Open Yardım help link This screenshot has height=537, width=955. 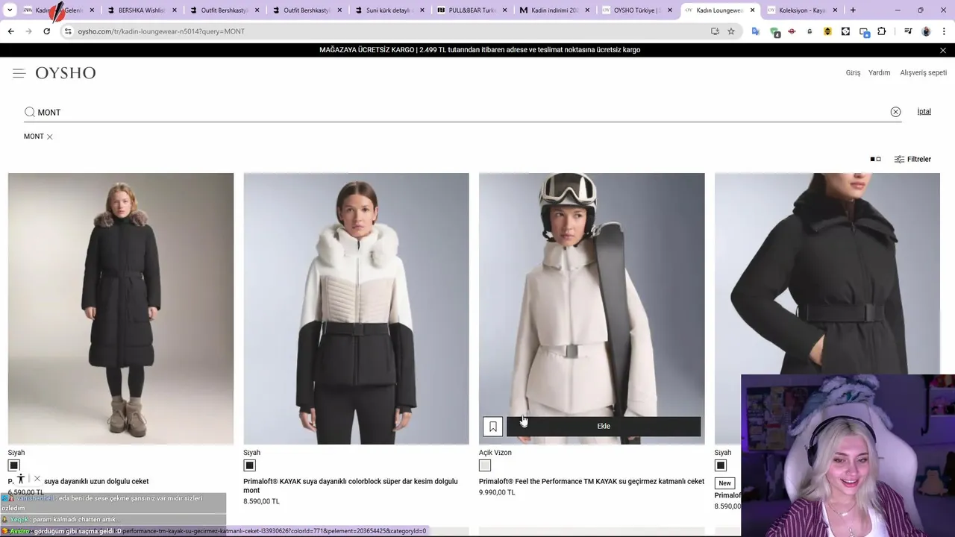[879, 73]
